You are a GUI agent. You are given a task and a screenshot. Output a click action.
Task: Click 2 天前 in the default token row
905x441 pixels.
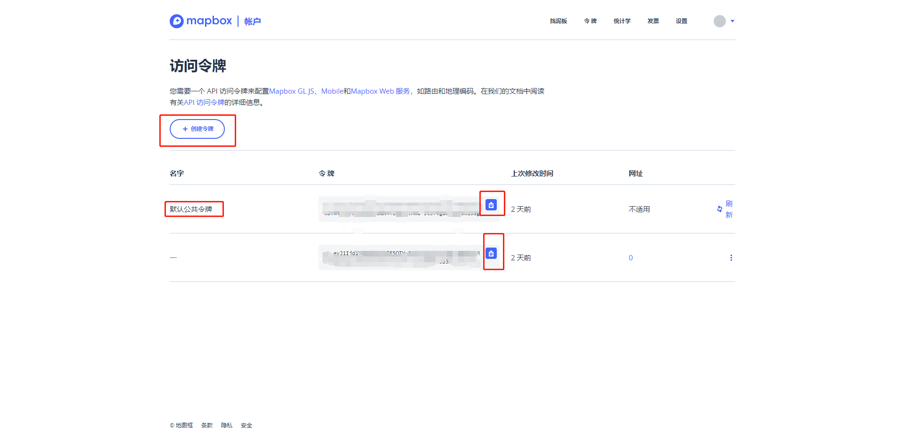521,209
